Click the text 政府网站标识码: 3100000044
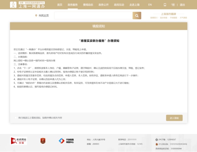The width and height of the screenshot is (197, 152). 168,149
